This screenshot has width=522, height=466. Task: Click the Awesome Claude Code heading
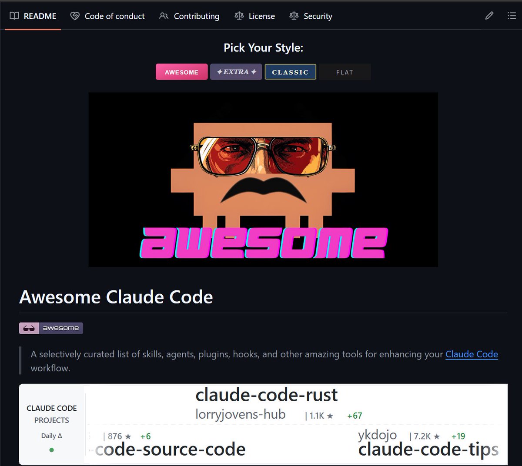pos(116,297)
